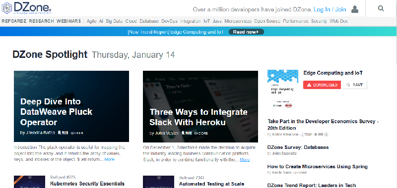Go to the Web Dev zone
Viewport: 397px width, 188px height.
tap(339, 21)
